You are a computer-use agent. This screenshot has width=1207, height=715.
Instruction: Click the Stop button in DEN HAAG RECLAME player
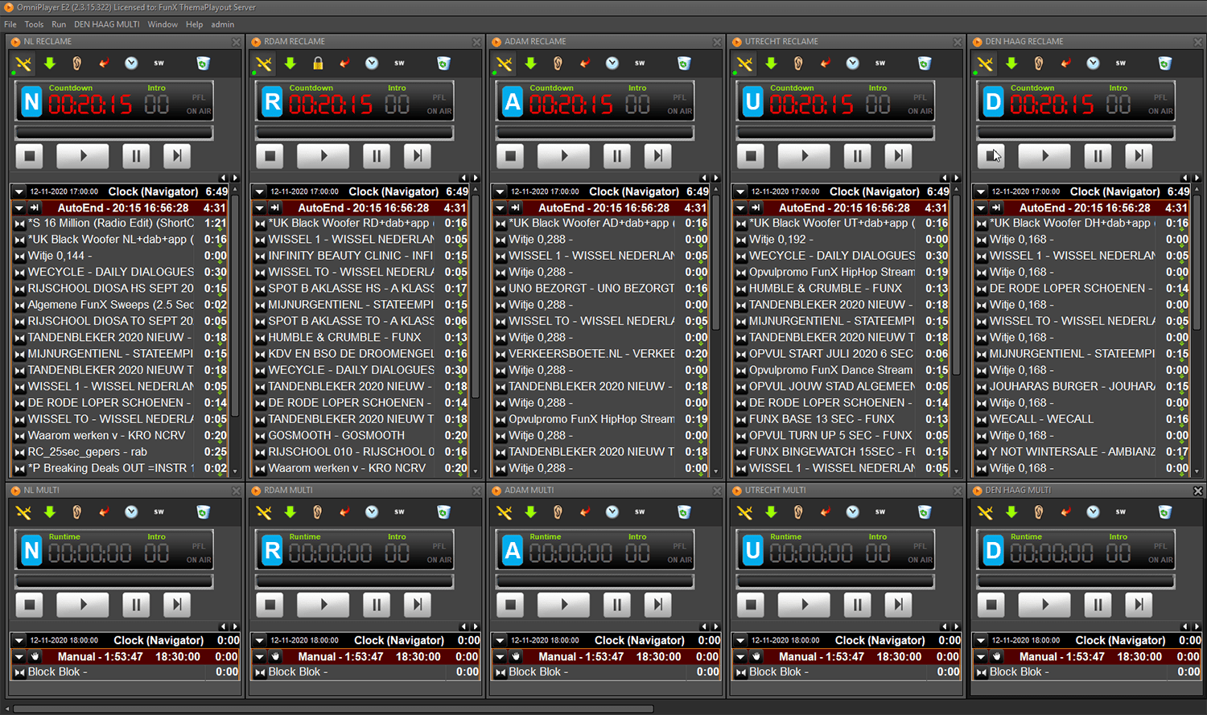(991, 156)
